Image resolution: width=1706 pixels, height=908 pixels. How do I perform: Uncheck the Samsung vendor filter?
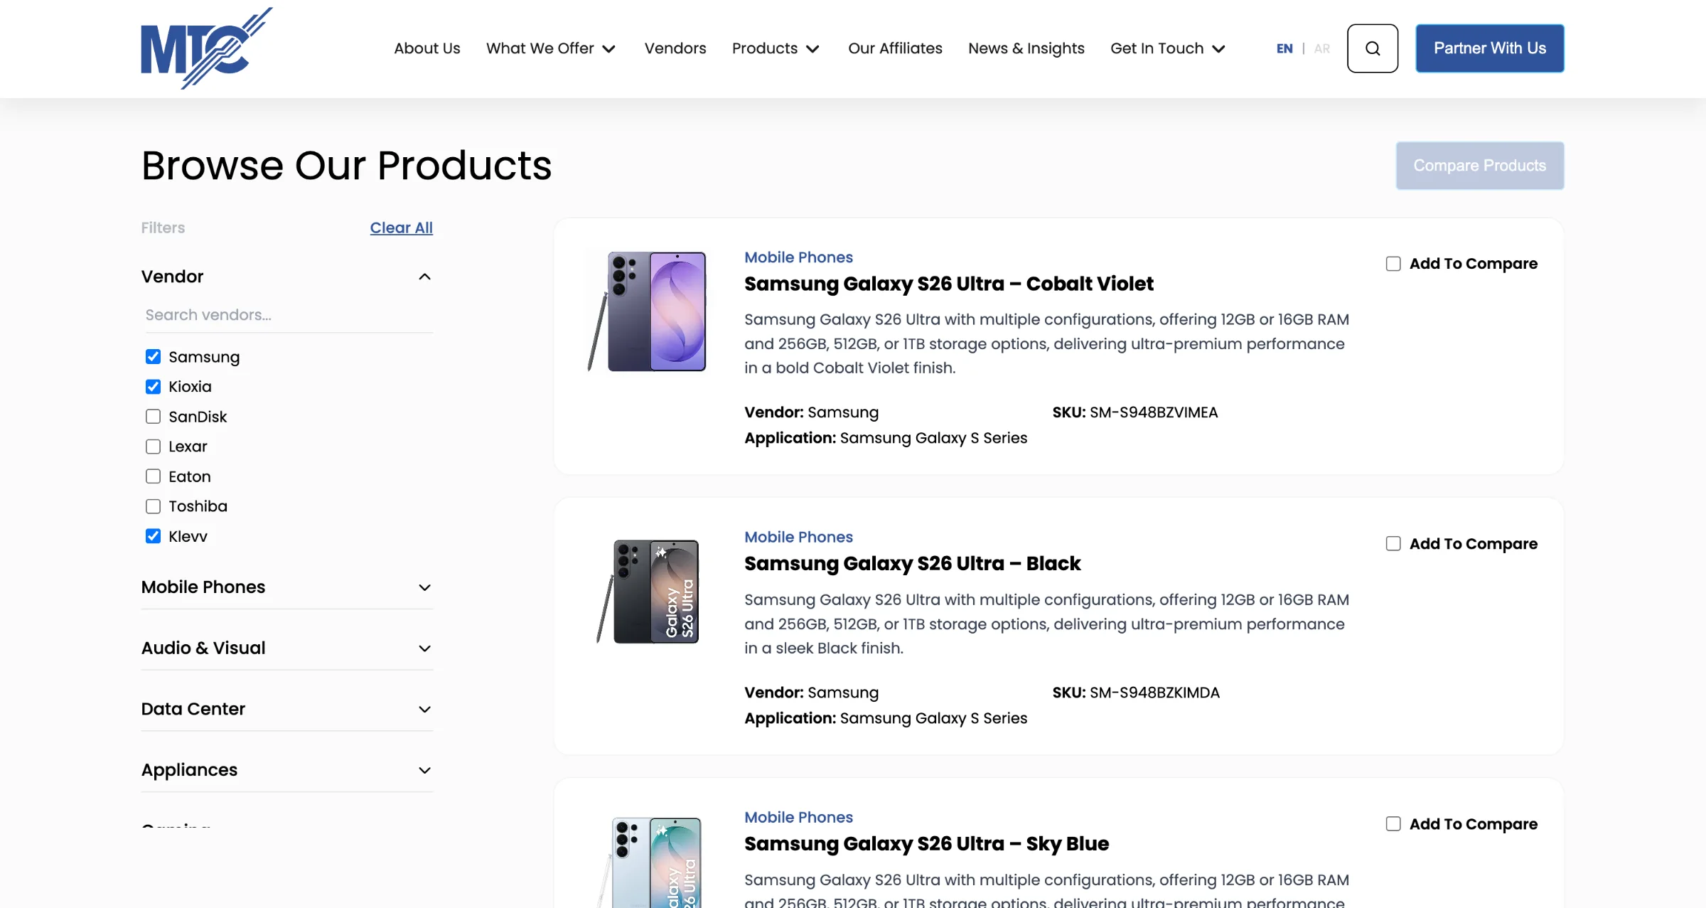(x=153, y=356)
